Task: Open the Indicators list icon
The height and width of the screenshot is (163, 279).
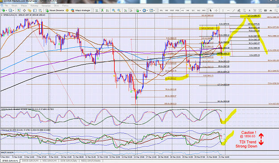Action: pyautogui.click(x=137, y=11)
